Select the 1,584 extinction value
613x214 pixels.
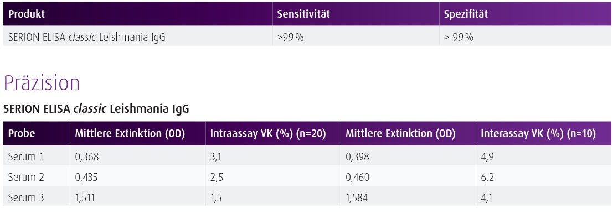pos(357,198)
